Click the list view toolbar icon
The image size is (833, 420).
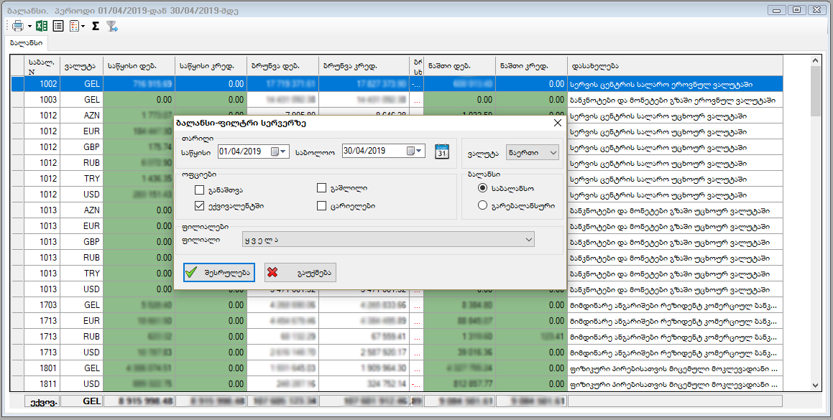pos(58,26)
